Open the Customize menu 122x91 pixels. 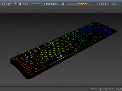pos(16,2)
